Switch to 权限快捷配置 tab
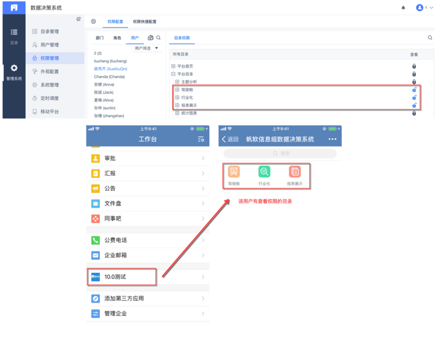Screen dimensions: 438x337 coord(144,22)
